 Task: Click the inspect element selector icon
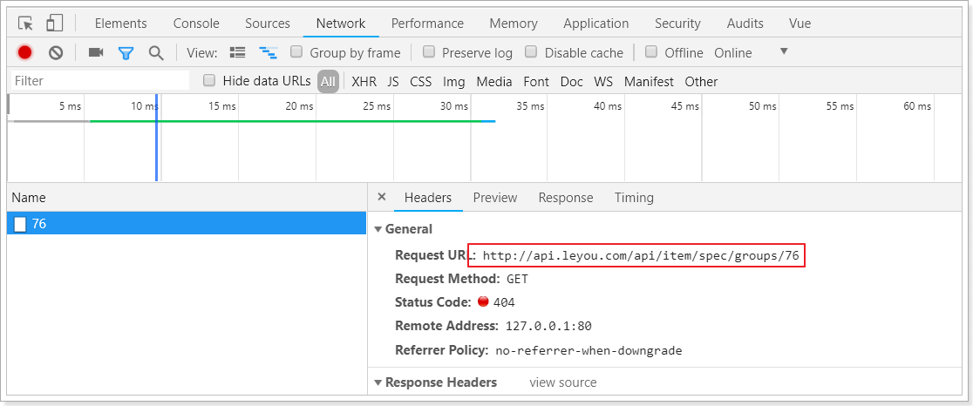point(25,24)
